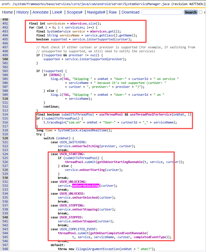
Task: Select line number 540
Action: (x=5, y=217)
